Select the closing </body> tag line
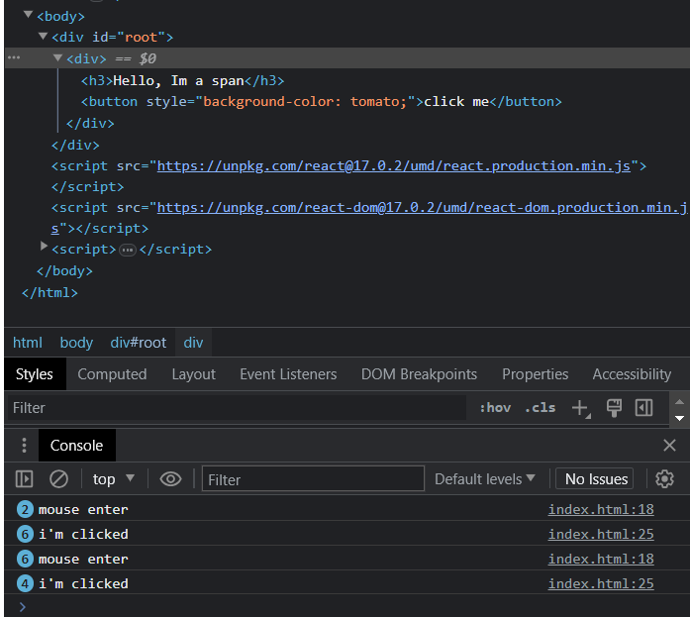This screenshot has height=617, width=690. [64, 270]
